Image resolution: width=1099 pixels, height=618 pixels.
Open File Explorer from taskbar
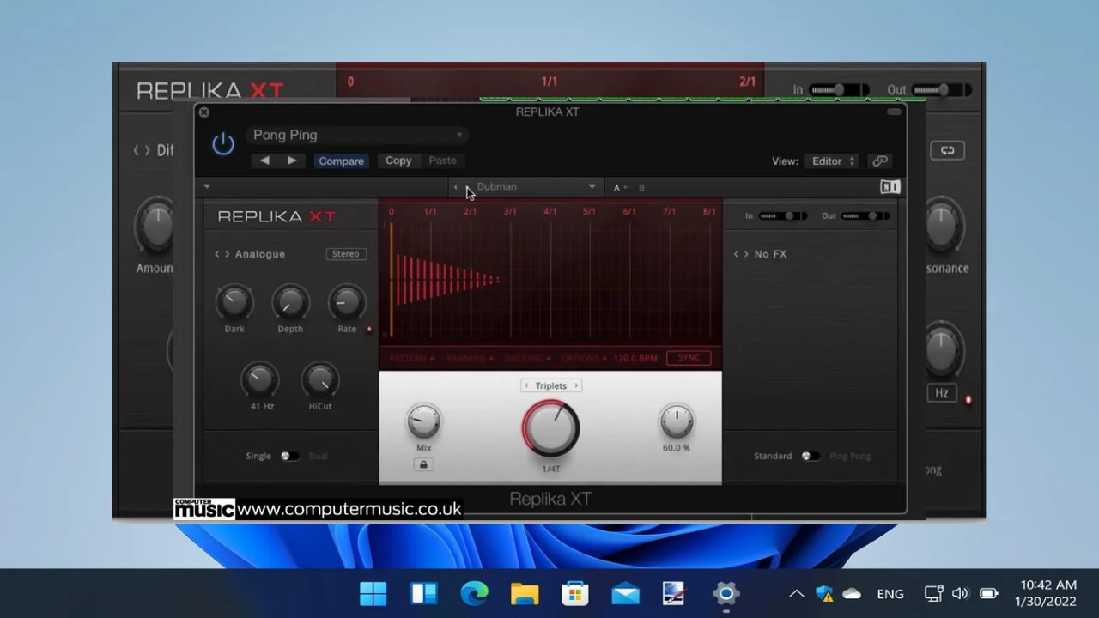click(x=525, y=593)
